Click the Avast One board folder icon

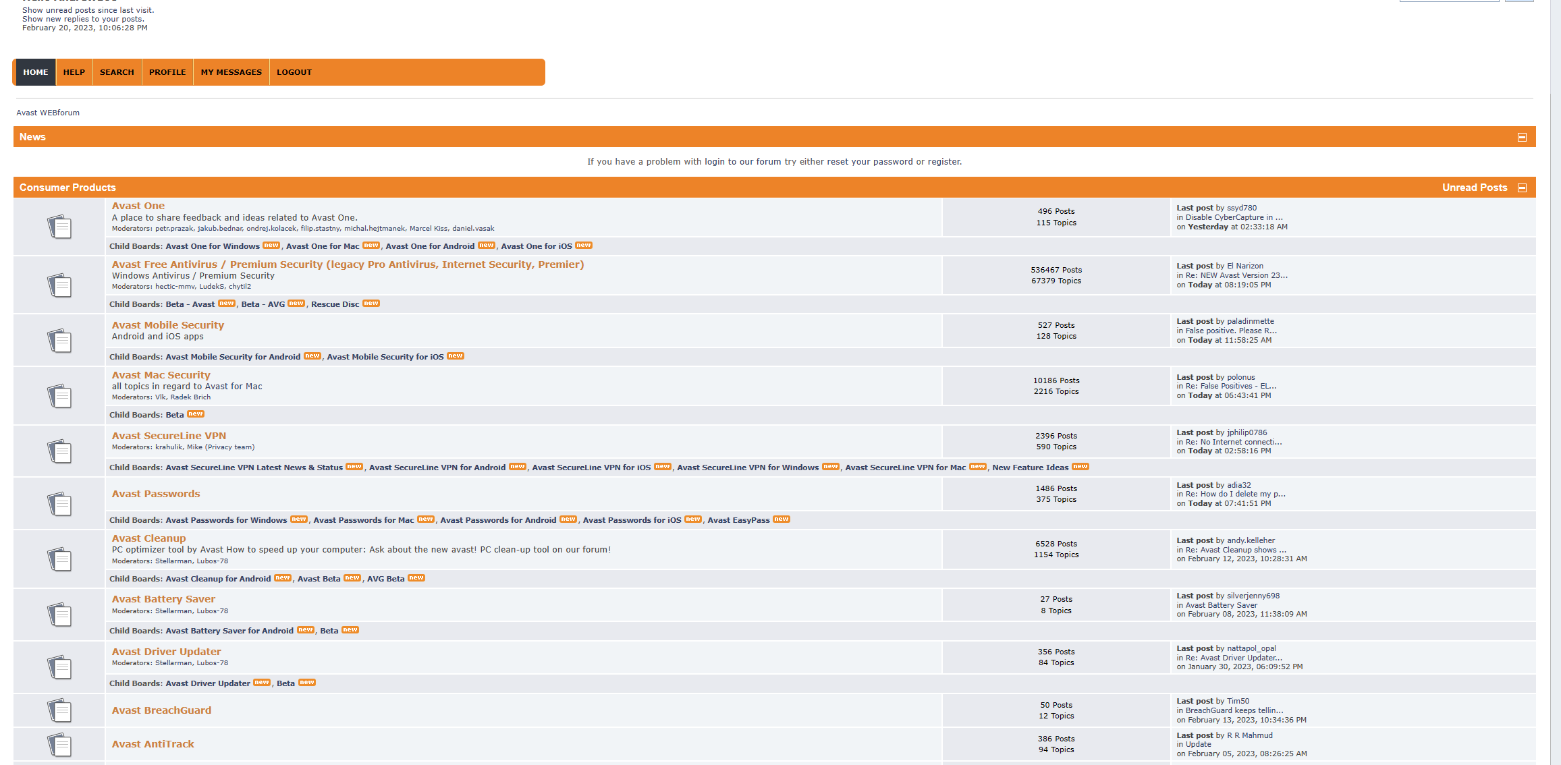click(x=59, y=227)
